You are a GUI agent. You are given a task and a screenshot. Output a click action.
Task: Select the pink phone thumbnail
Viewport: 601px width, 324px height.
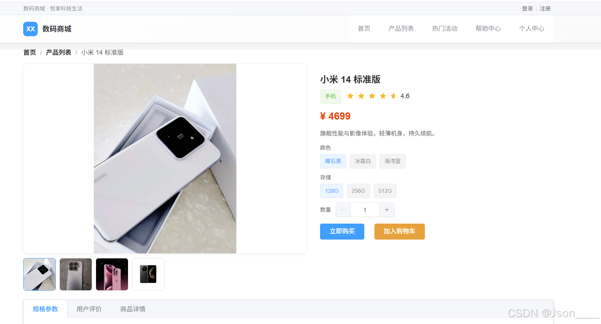coord(112,274)
